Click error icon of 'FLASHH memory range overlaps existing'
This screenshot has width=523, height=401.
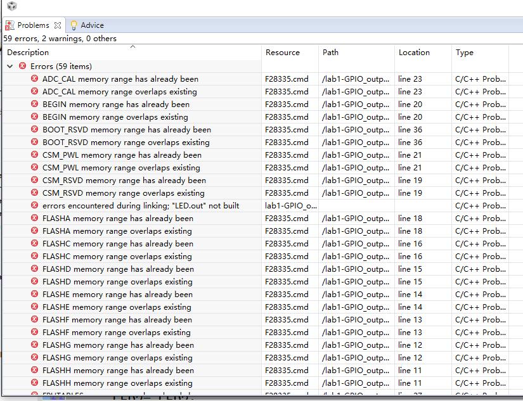[x=34, y=383]
